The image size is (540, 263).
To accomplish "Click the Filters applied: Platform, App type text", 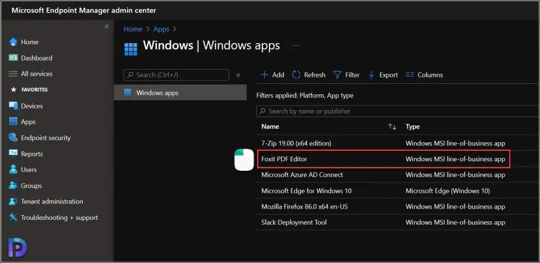I will [x=305, y=95].
